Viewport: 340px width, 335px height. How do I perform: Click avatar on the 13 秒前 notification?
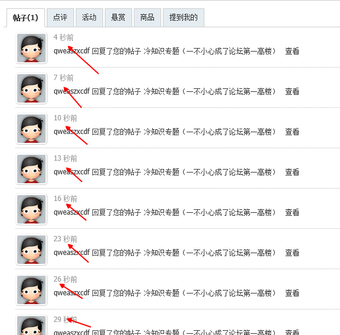pyautogui.click(x=31, y=169)
